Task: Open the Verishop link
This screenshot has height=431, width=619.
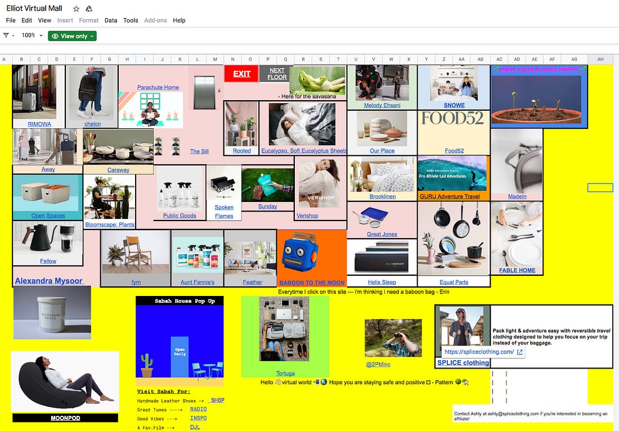Action: 307,216
